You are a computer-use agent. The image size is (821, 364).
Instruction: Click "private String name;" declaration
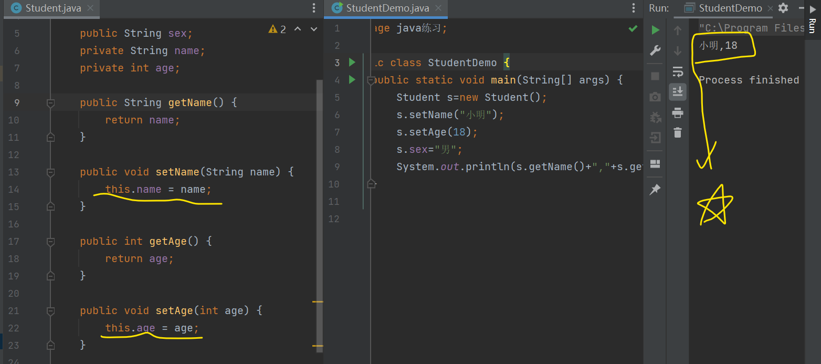click(142, 51)
